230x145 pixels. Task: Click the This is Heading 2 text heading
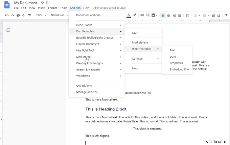[106, 109]
